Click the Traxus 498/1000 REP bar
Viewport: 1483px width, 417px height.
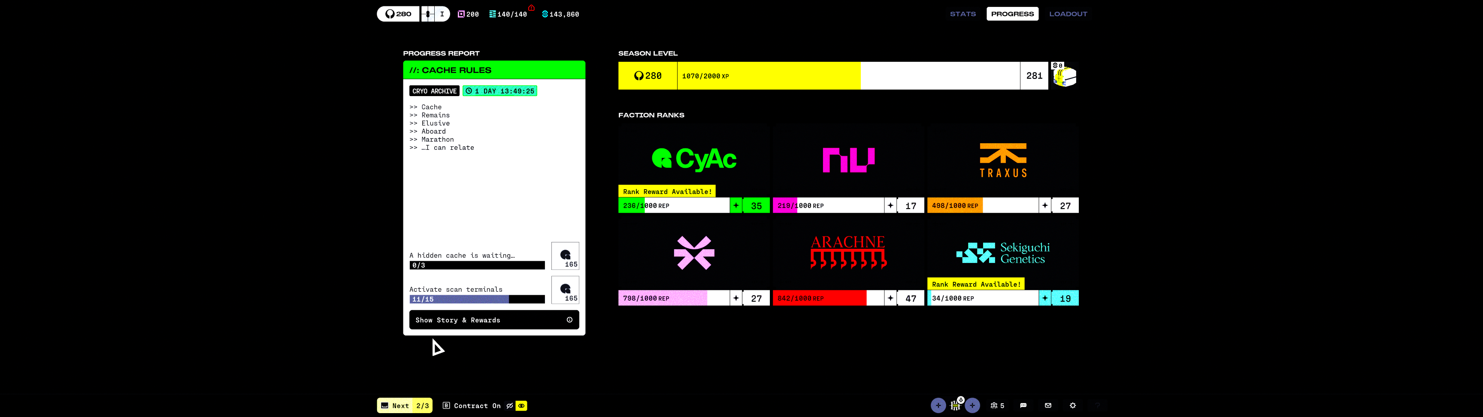pos(983,205)
